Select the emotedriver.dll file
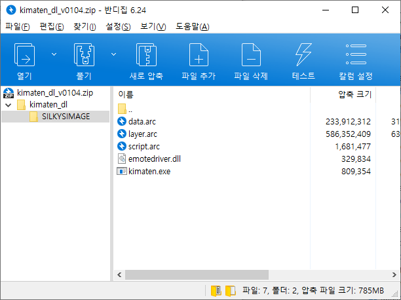Image resolution: width=401 pixels, height=300 pixels. pyautogui.click(x=155, y=159)
